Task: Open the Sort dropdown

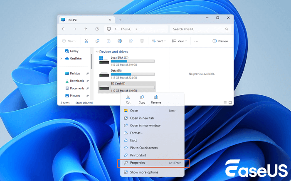Action: 159,41
